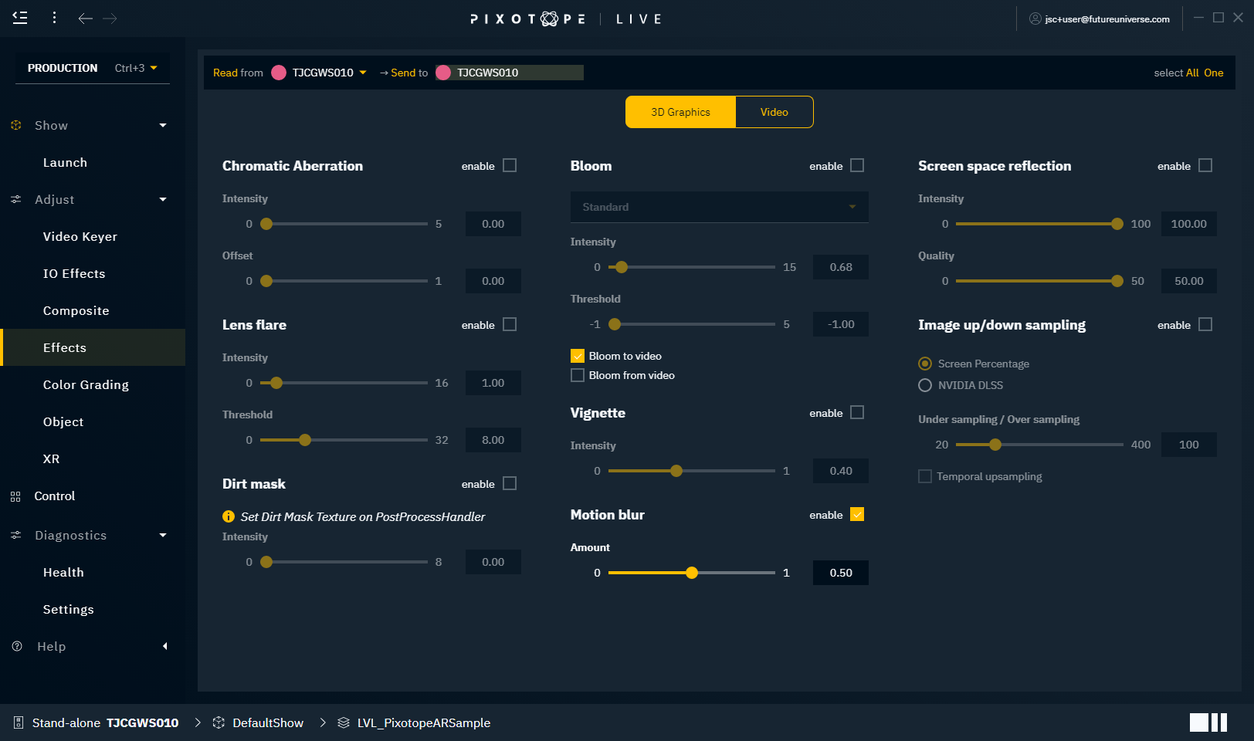Image resolution: width=1254 pixels, height=741 pixels.
Task: Go forward with the right arrow
Action: point(110,18)
